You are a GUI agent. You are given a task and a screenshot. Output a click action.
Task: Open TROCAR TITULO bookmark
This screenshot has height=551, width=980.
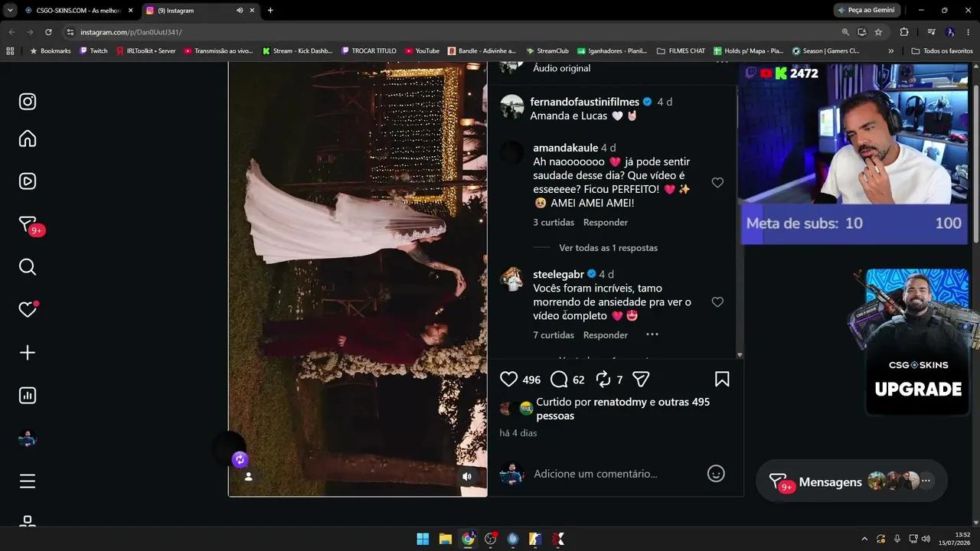point(368,51)
